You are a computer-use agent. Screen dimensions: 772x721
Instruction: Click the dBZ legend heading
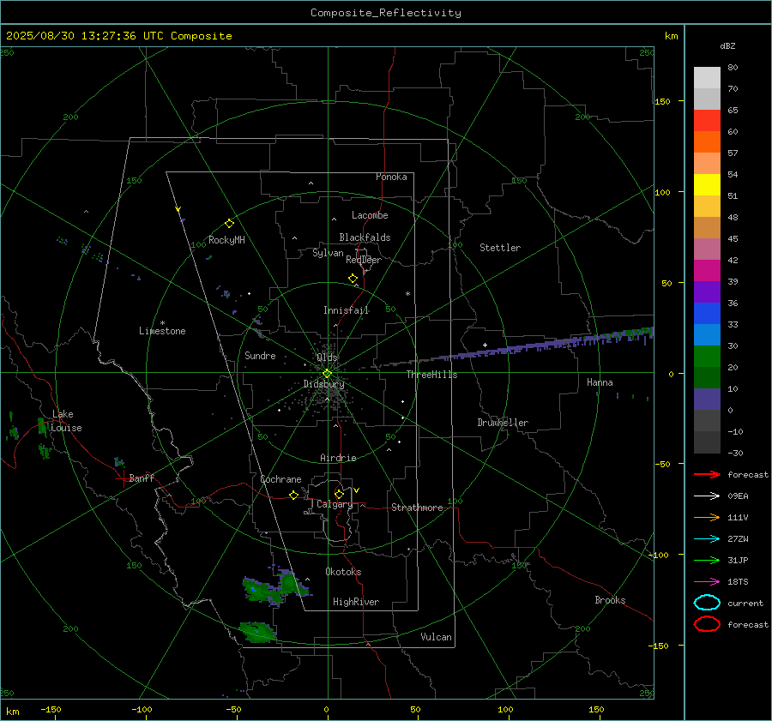[727, 45]
